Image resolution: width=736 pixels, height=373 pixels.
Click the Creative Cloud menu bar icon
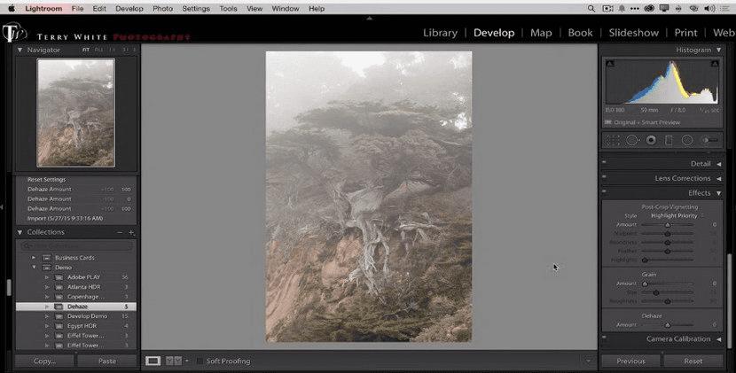(649, 9)
